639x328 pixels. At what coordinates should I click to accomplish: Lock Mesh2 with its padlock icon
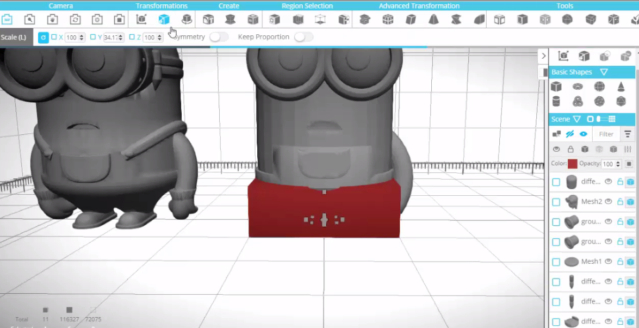click(x=620, y=202)
